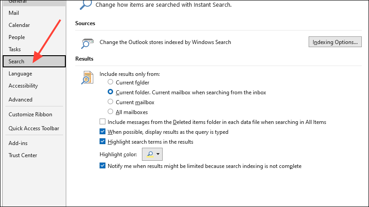Open the Quick Access Toolbar settings

34,128
